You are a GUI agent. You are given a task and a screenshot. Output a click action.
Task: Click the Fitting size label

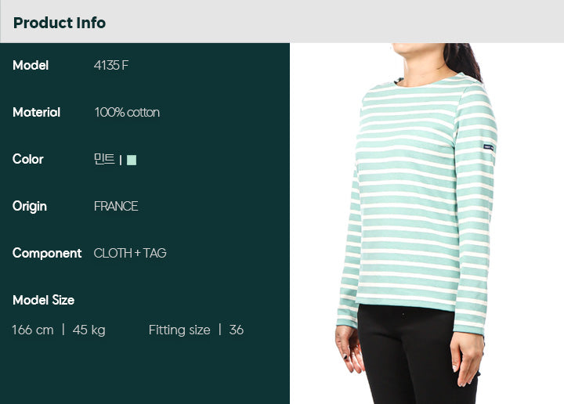click(x=179, y=330)
